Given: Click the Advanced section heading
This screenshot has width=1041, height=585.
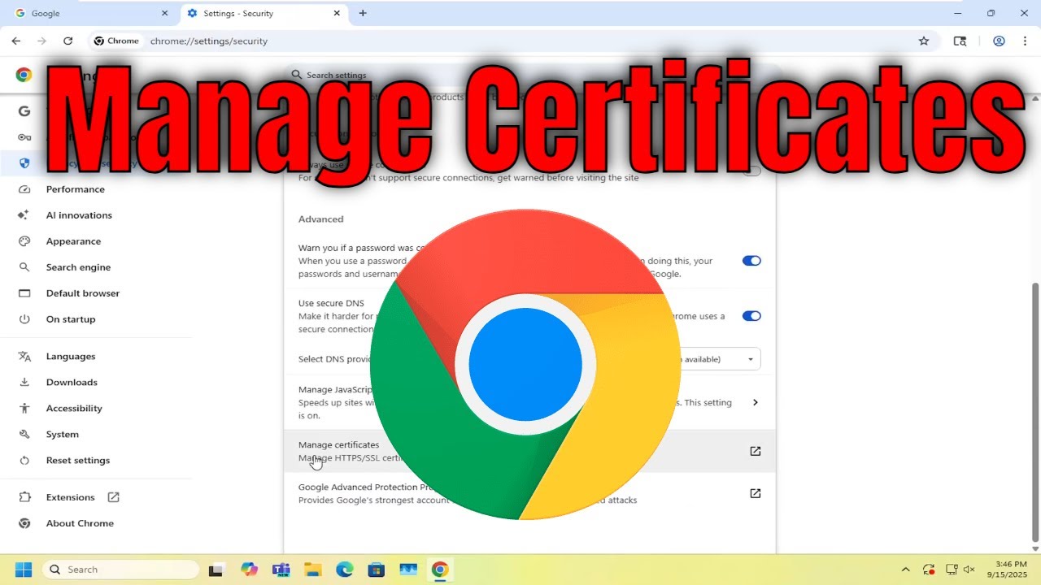Looking at the screenshot, I should pyautogui.click(x=320, y=219).
